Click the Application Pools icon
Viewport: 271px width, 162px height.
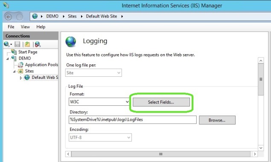20,65
